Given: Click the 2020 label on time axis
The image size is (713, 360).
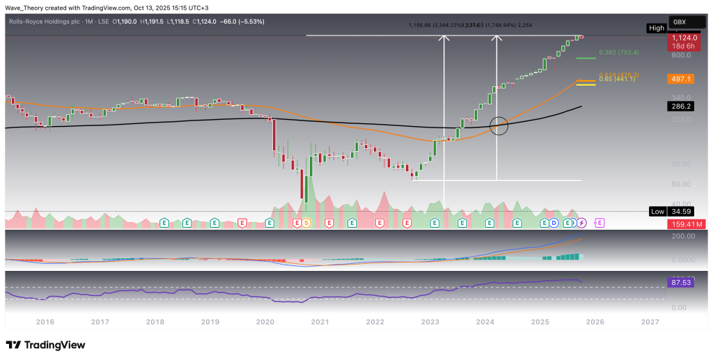Looking at the screenshot, I should pos(265,322).
